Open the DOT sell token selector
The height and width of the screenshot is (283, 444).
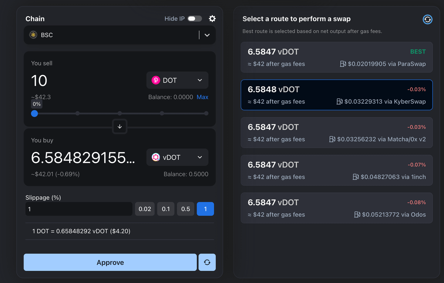point(177,80)
